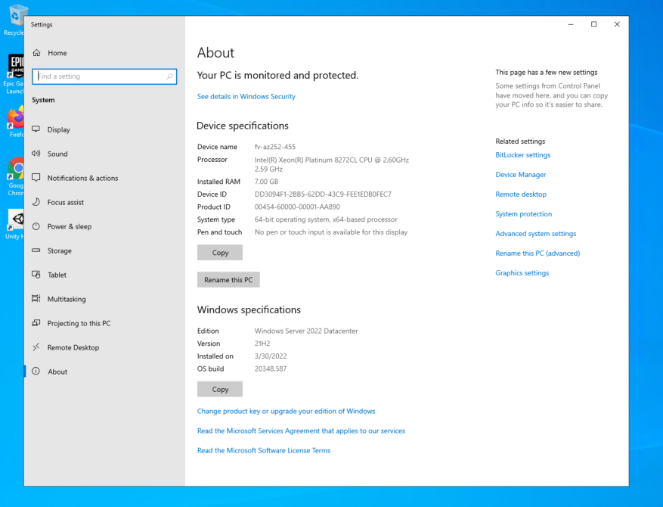Open Google Chrome desktop icon

(x=15, y=176)
